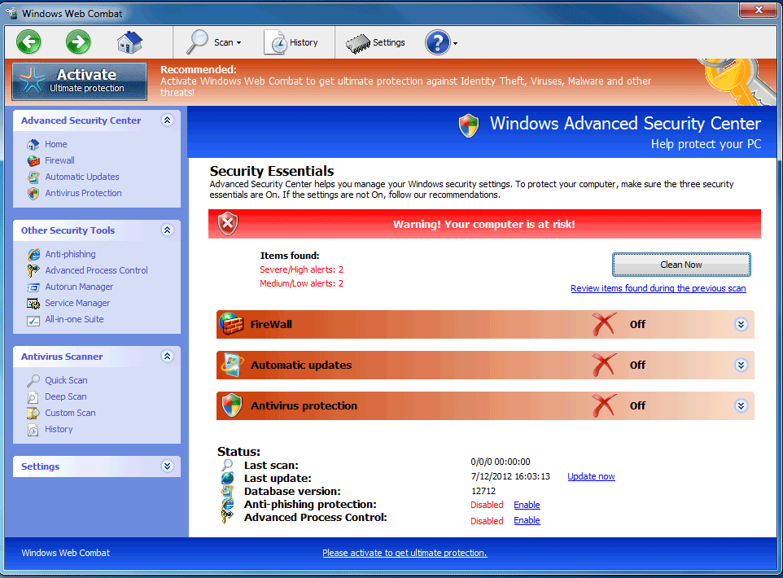Expand the FireWall section chevron
Screen dimensions: 783x578
tap(741, 324)
